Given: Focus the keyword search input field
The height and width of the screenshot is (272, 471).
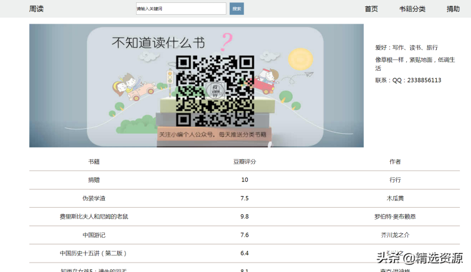Looking at the screenshot, I should click(x=181, y=9).
